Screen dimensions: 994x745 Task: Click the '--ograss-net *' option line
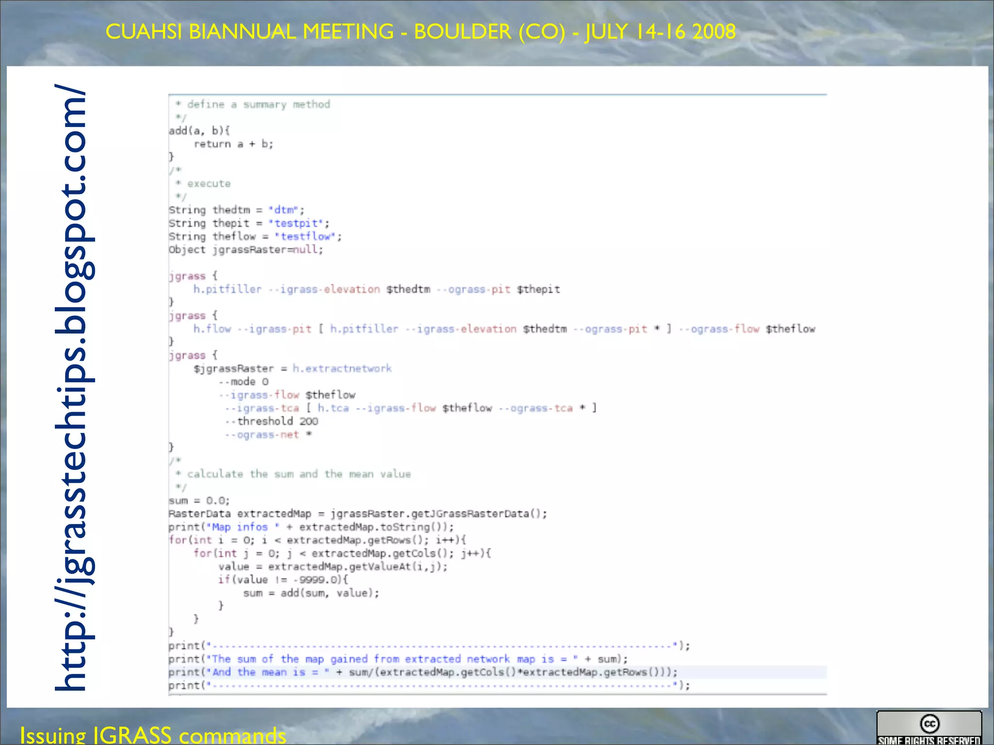(268, 435)
